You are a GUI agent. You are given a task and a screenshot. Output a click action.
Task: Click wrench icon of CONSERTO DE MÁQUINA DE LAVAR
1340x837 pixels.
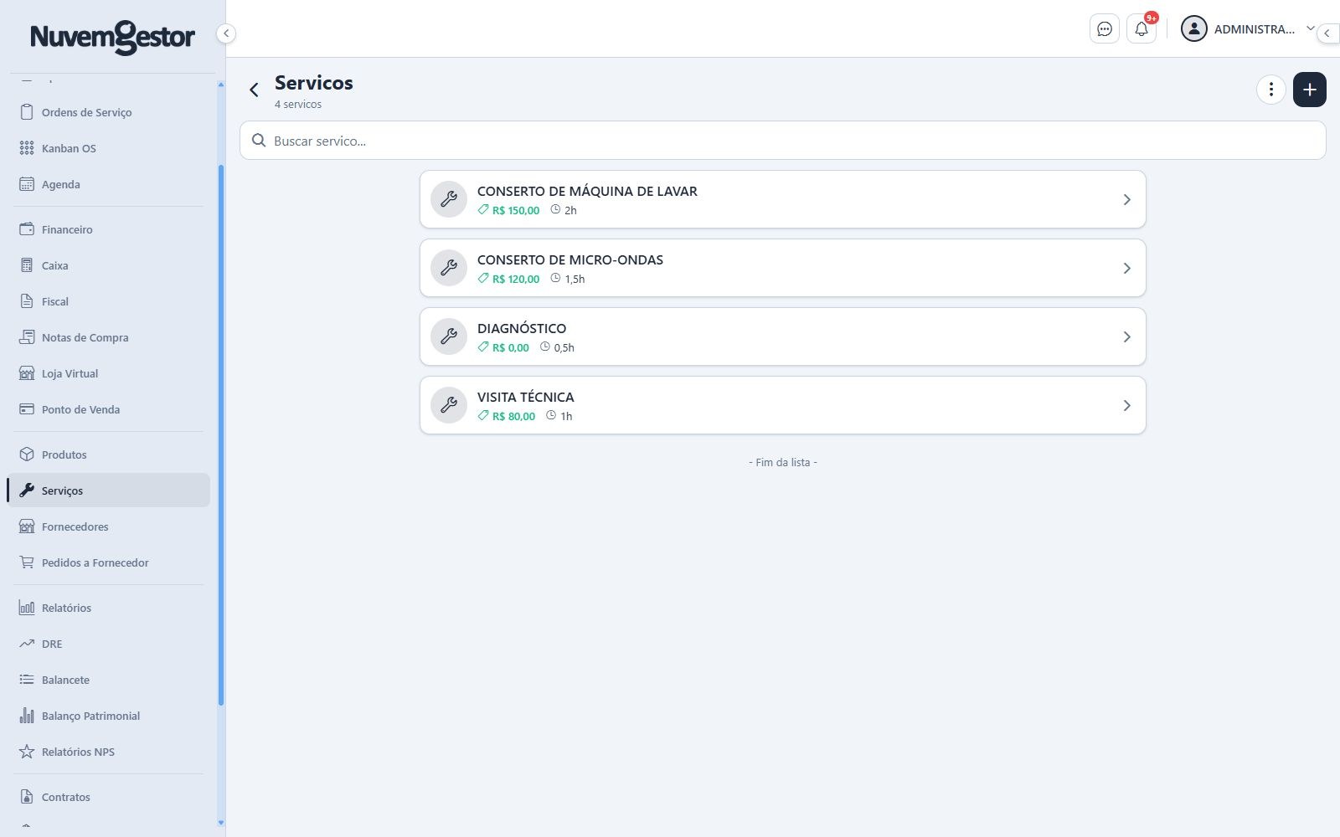coord(449,199)
